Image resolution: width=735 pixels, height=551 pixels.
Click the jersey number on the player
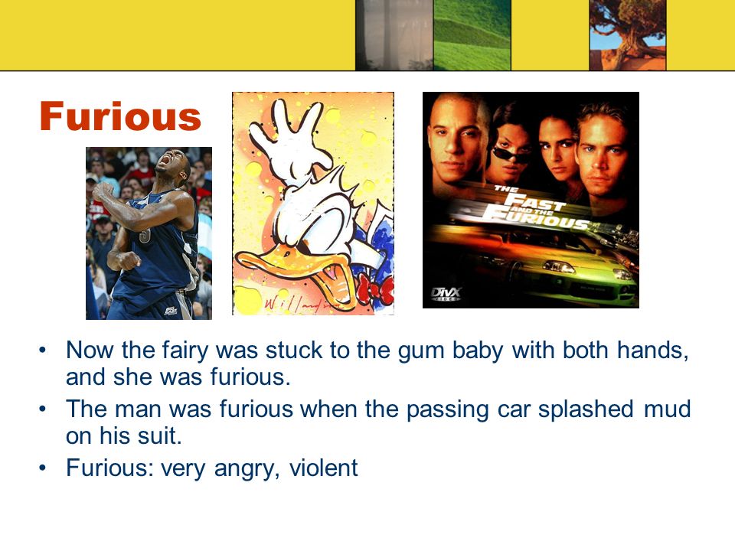point(145,234)
